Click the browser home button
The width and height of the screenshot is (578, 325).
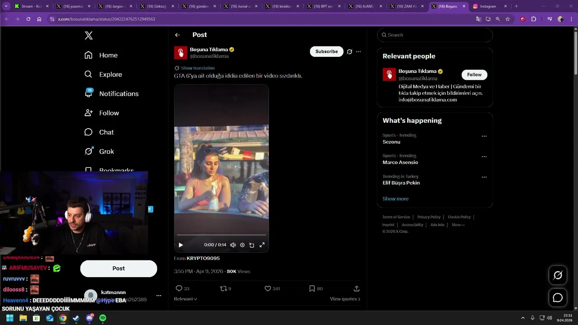click(39, 19)
